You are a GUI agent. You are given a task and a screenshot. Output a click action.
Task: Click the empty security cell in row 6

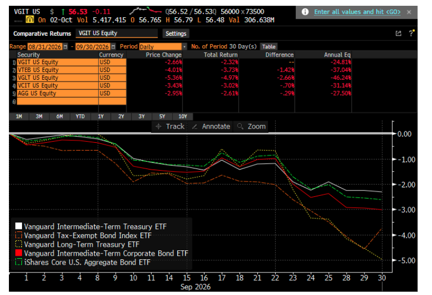pyautogui.click(x=58, y=101)
